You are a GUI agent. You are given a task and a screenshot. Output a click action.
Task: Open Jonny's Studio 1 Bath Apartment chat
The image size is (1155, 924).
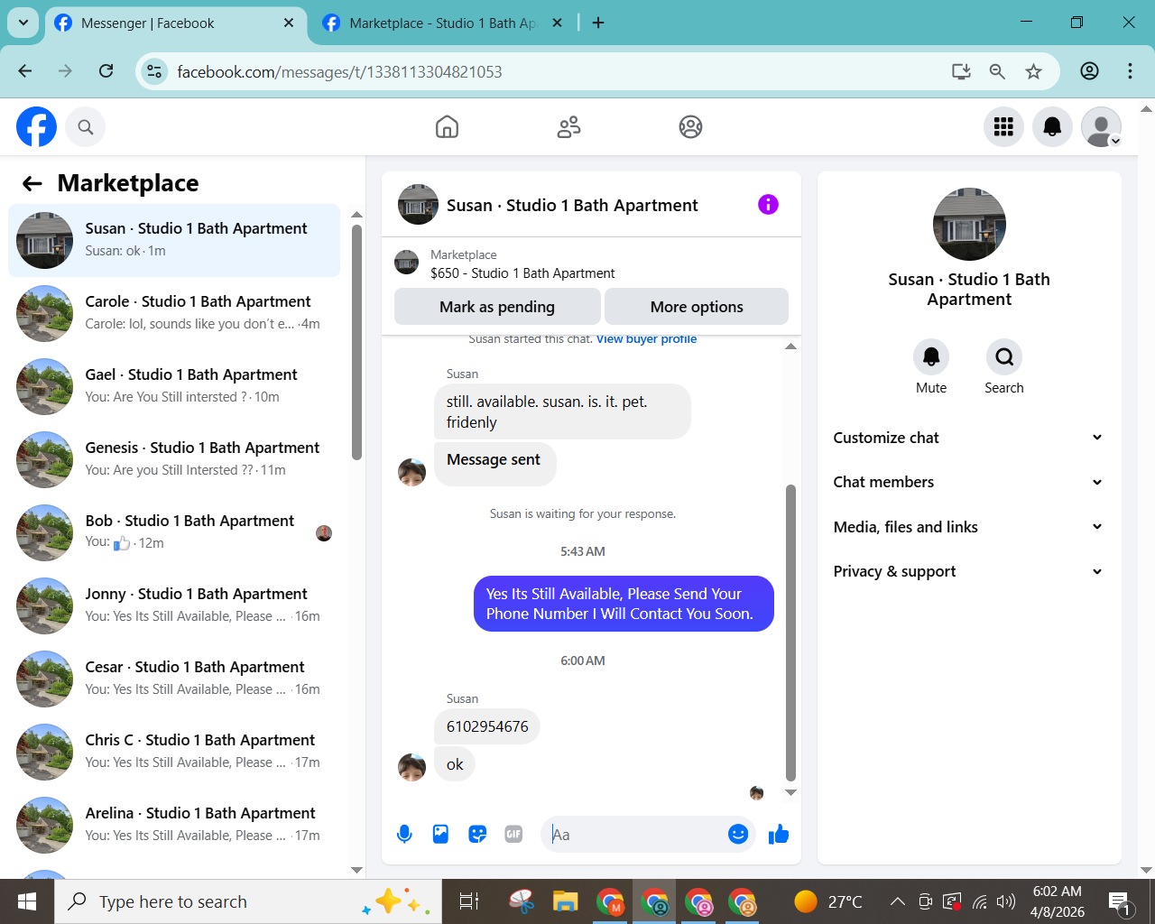pyautogui.click(x=174, y=605)
